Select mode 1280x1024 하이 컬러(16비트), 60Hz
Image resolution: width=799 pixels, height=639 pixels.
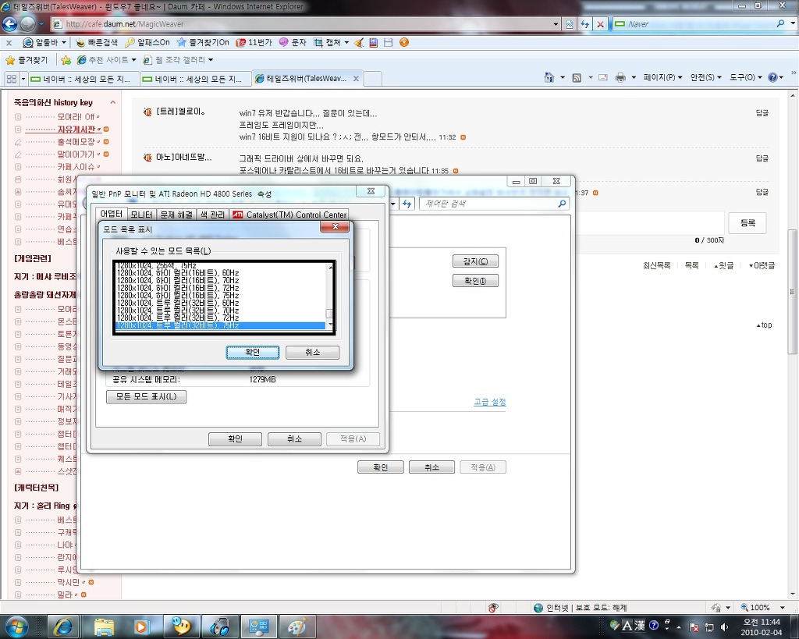click(x=178, y=272)
